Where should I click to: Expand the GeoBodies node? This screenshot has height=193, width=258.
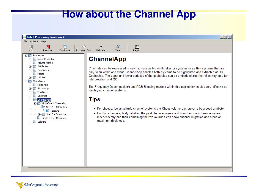30,70
